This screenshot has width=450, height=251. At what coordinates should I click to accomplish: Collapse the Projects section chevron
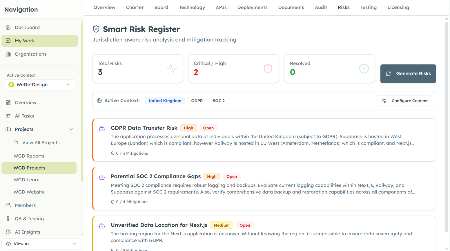tap(71, 129)
